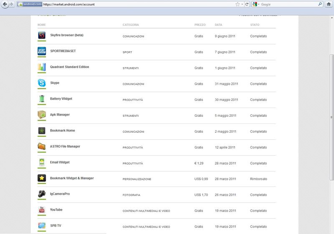Screen dimensions: 334x234
Task: Click the ASTRO File Manager icon
Action: 42,146
